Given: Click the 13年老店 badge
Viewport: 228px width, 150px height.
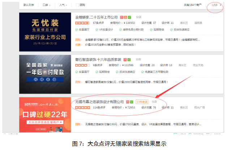Looking at the screenshot, I should coord(142,102).
